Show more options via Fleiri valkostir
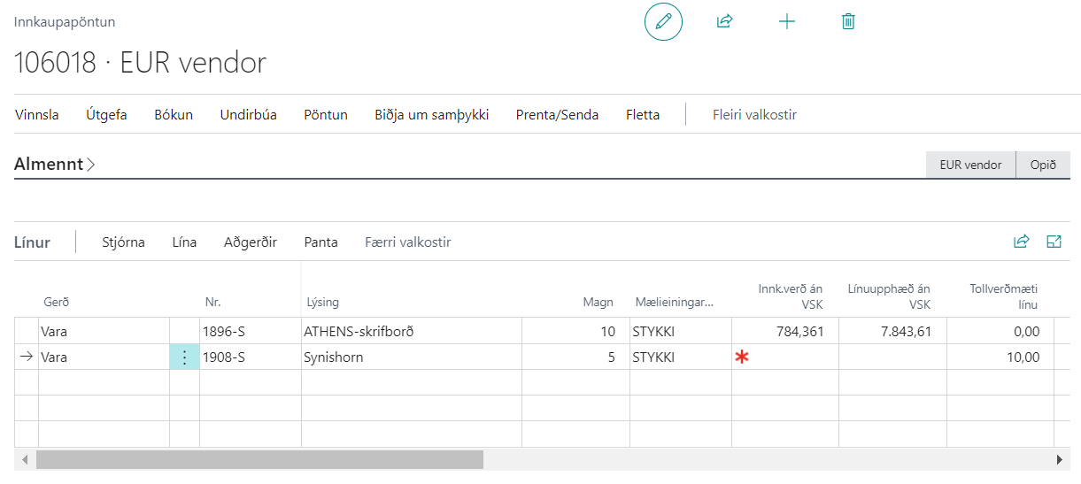Image resolution: width=1081 pixels, height=484 pixels. point(754,115)
